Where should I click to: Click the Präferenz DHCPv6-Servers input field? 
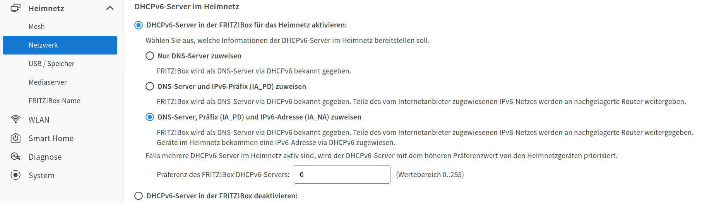coord(342,174)
